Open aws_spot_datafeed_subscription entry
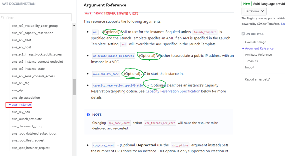Viewport: 285px width, 156px height. coord(34,134)
